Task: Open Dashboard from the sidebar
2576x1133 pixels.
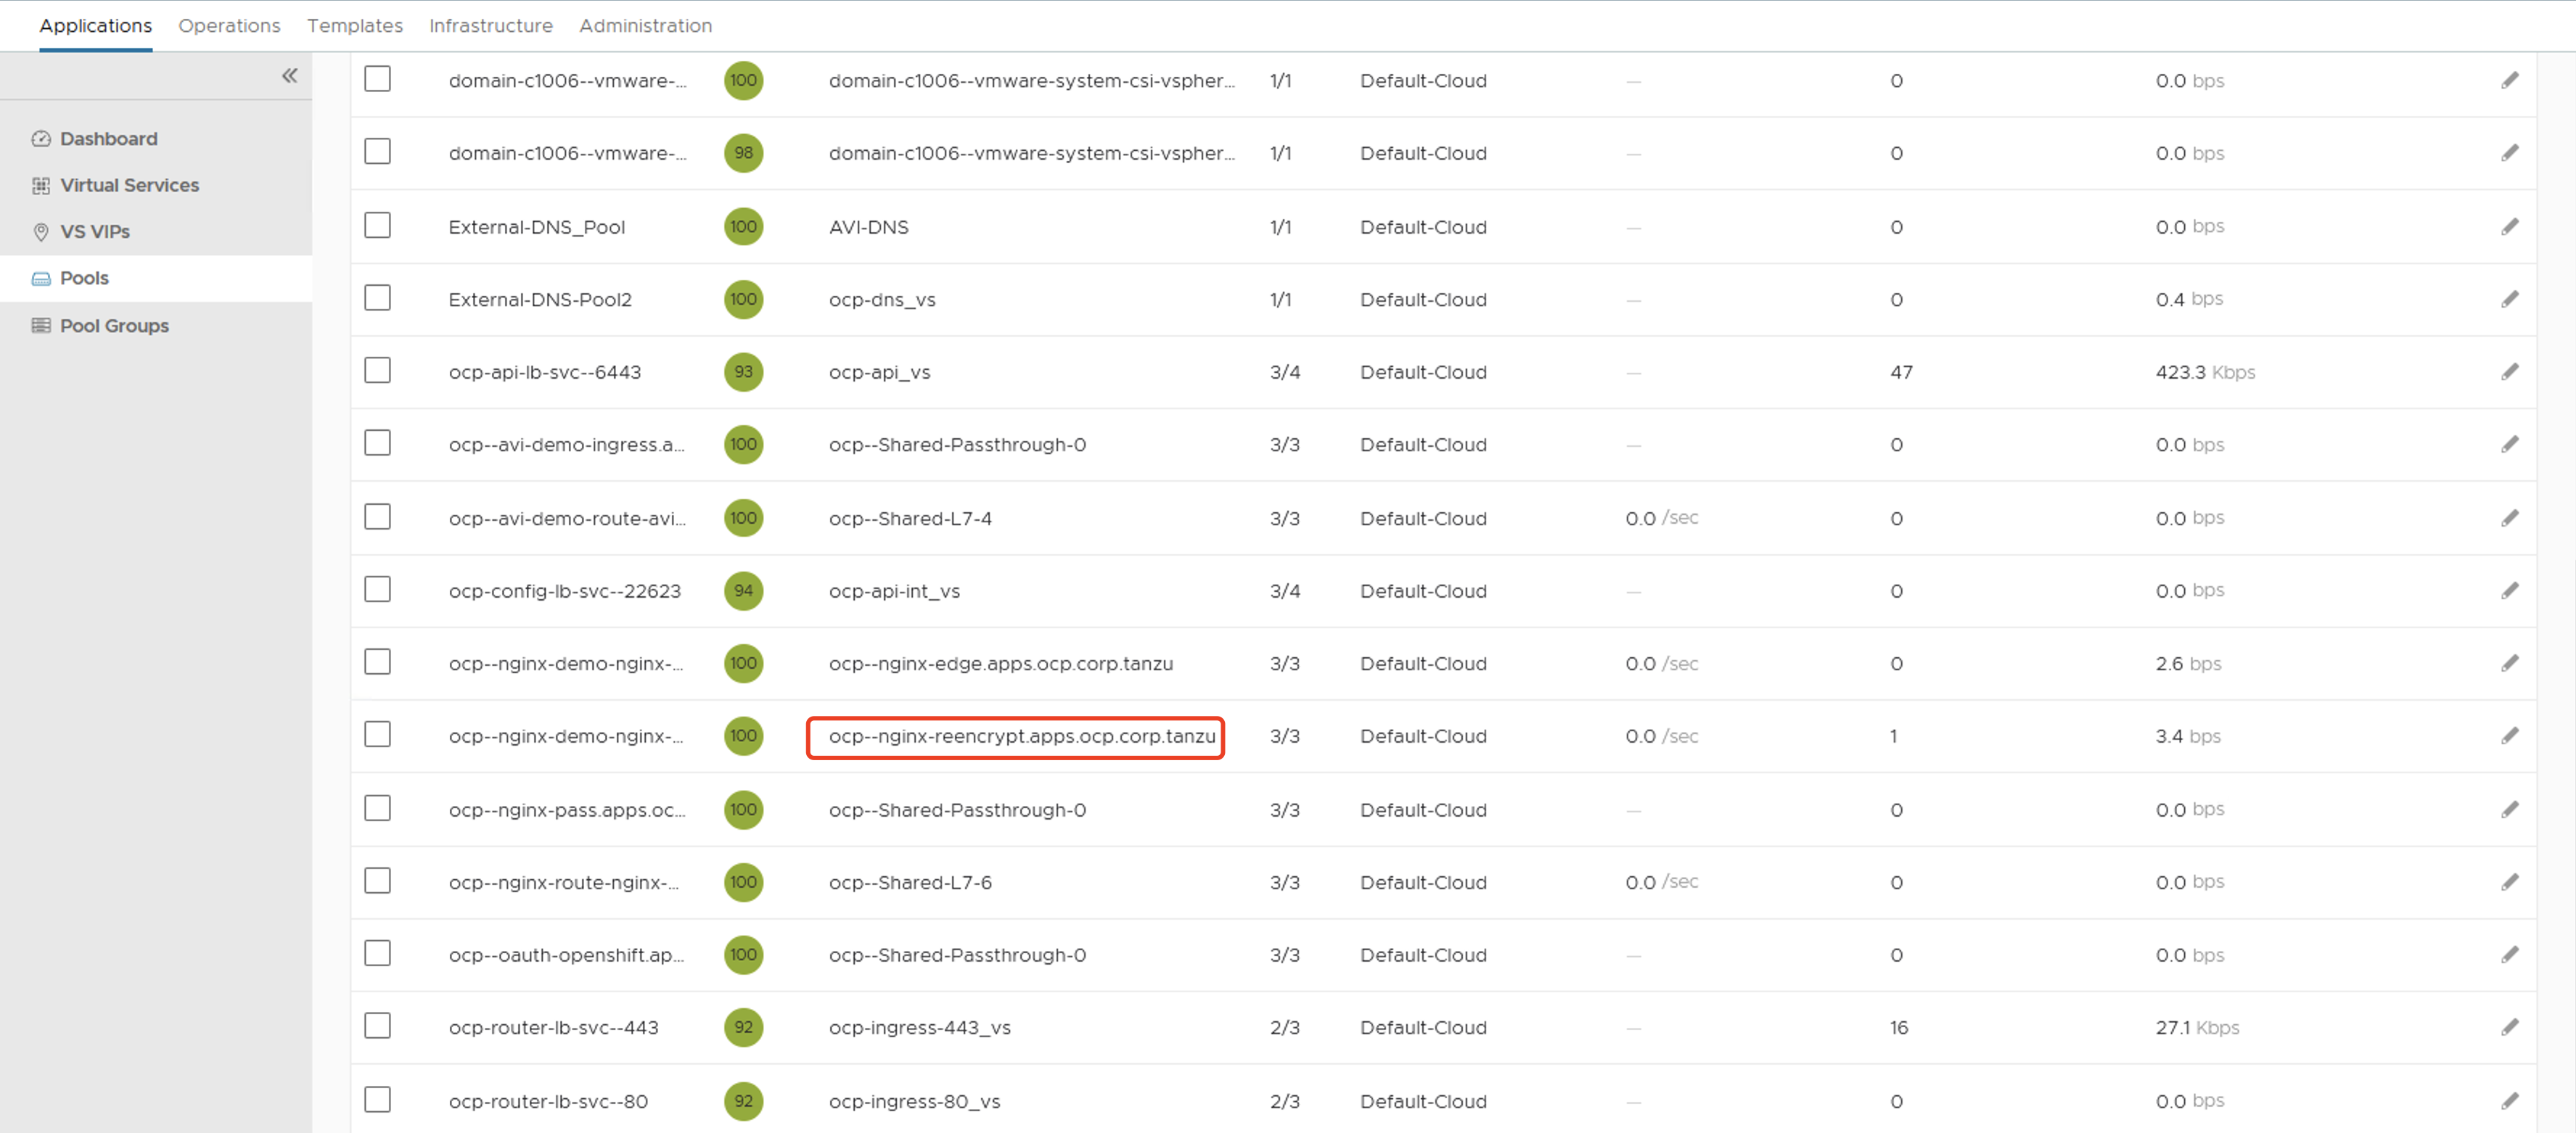Action: (107, 139)
